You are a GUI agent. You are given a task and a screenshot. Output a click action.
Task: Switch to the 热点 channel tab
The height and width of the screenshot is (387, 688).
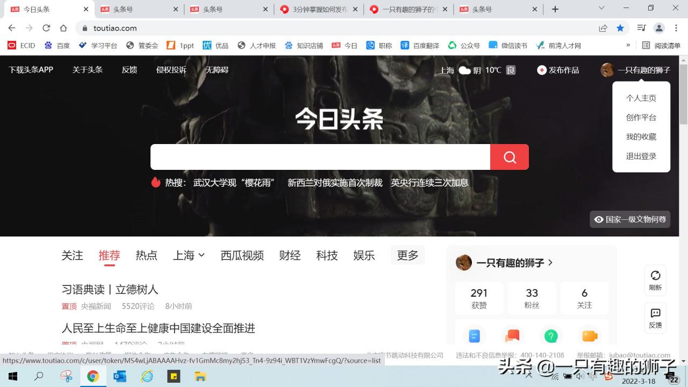(146, 255)
